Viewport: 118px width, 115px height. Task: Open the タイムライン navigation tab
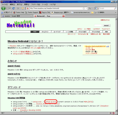pos(45,32)
